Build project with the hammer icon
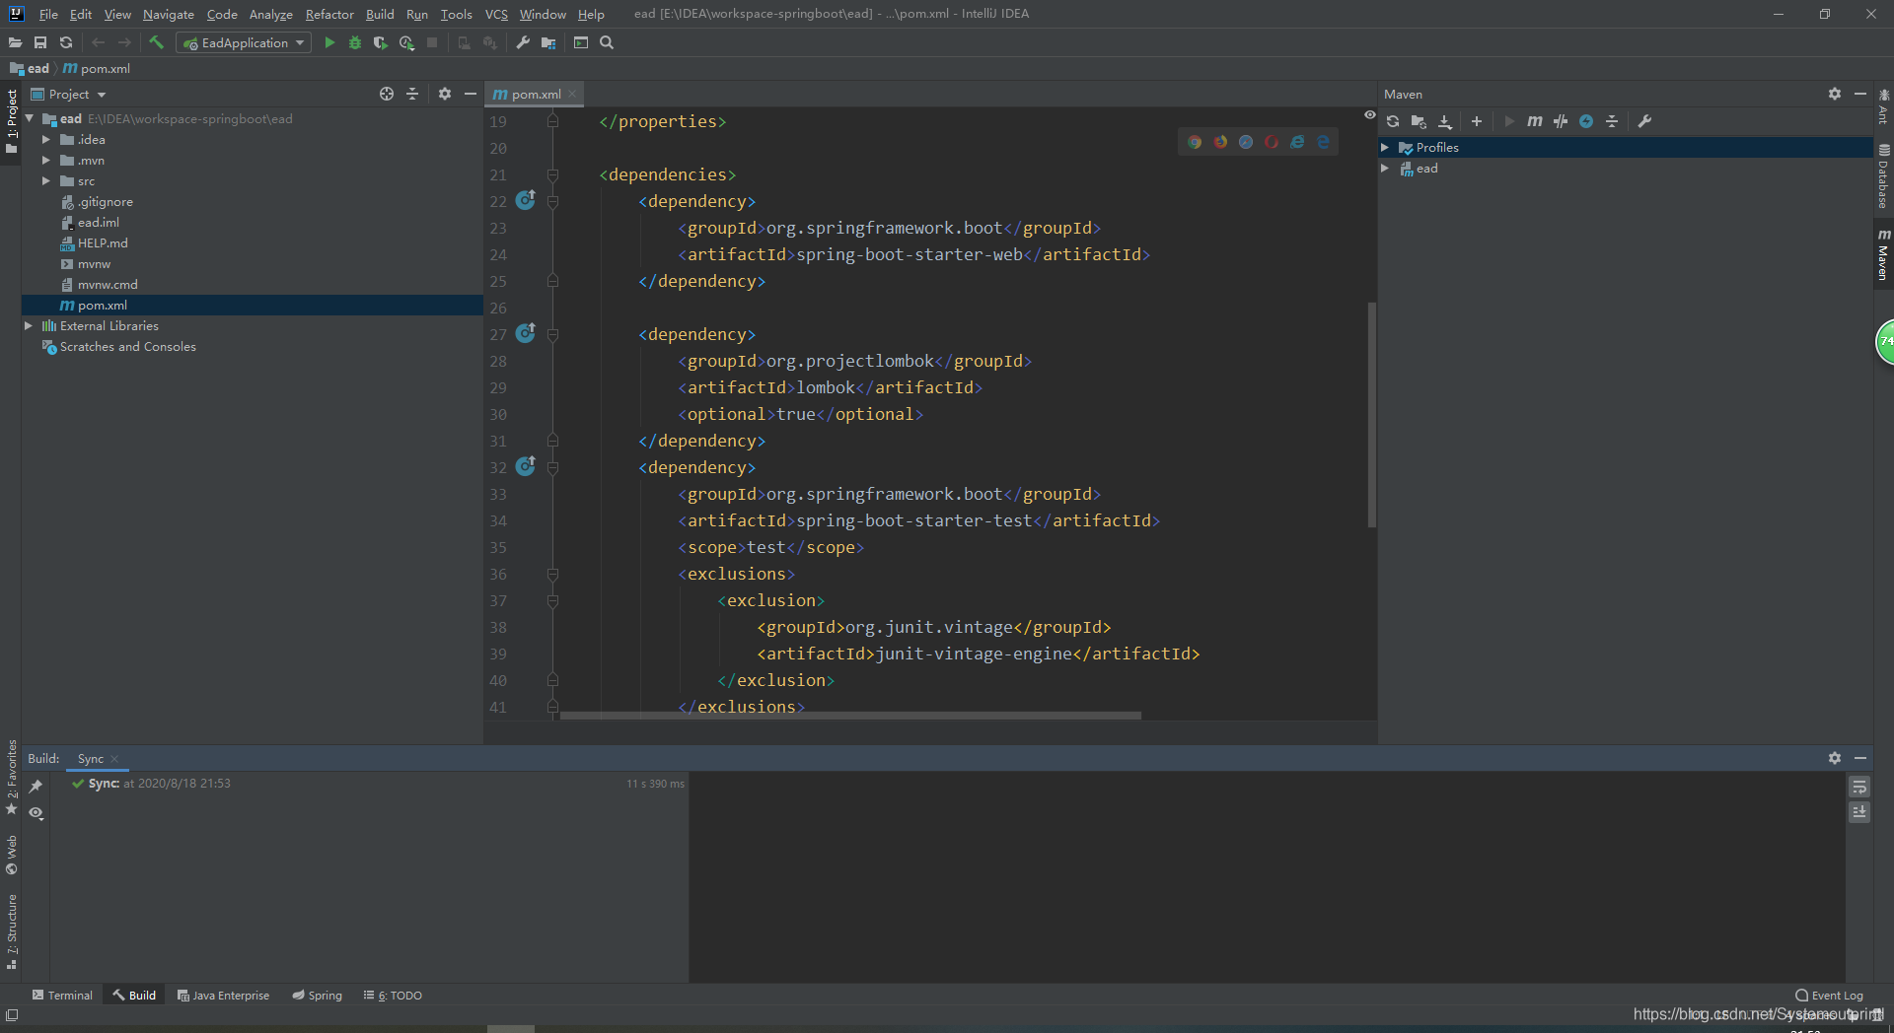Viewport: 1894px width, 1033px height. pos(156,42)
